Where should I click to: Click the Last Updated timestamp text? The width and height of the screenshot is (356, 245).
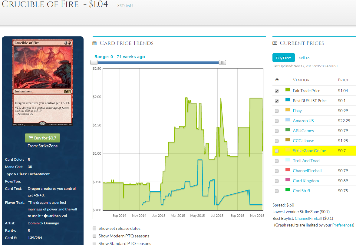coord(305,66)
